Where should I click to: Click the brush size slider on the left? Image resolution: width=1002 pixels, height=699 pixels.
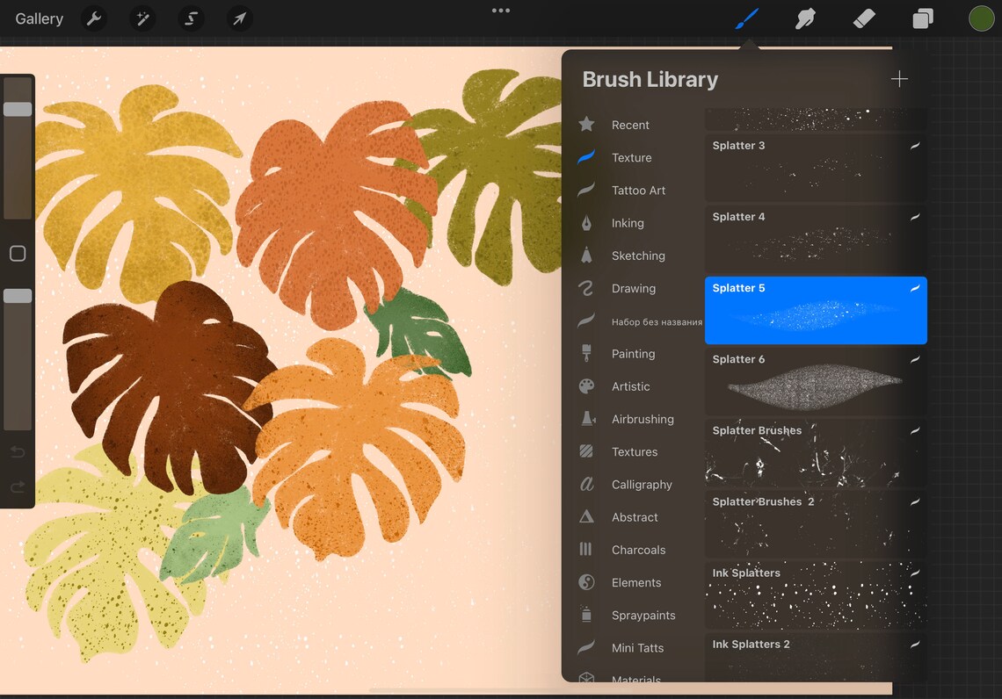coord(18,109)
